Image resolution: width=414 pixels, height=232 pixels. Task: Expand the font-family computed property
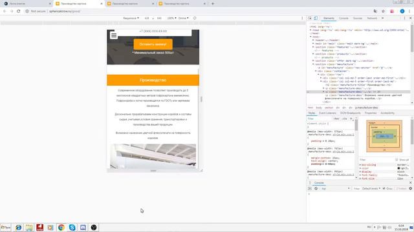pyautogui.click(x=360, y=175)
